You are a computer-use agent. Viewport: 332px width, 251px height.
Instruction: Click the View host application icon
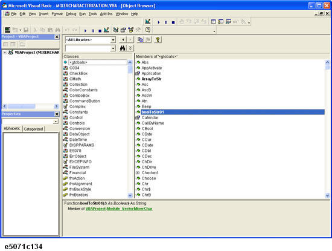(x=7, y=30)
